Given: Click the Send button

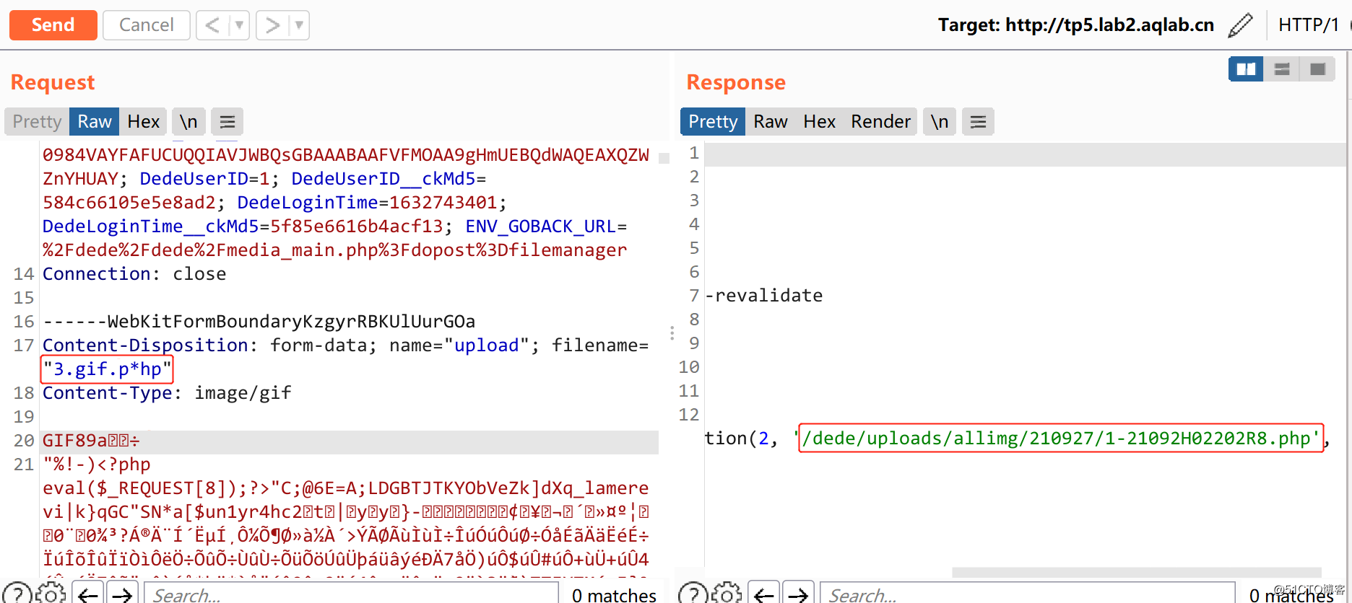Looking at the screenshot, I should coord(53,25).
